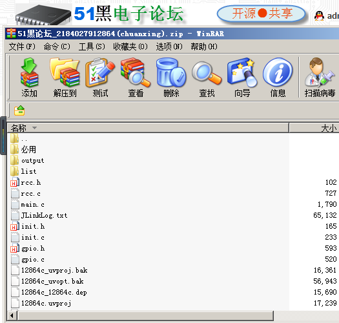Click size value 16,361
Viewport: 339px width, 323px height.
click(x=325, y=270)
